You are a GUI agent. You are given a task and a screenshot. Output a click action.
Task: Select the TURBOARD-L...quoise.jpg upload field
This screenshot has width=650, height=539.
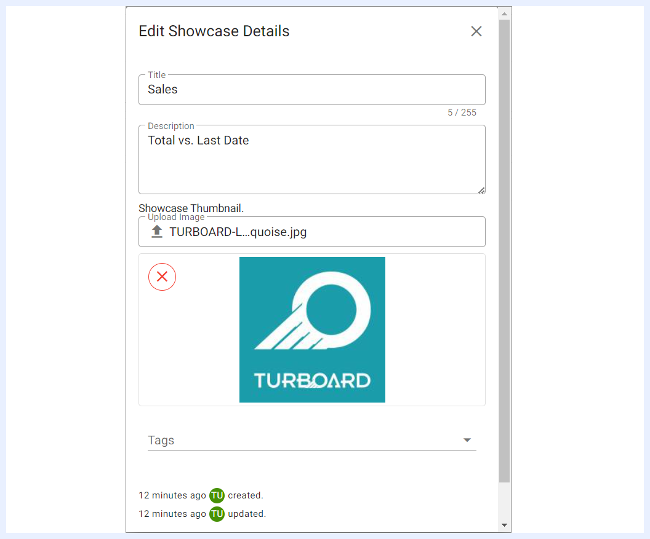(311, 232)
